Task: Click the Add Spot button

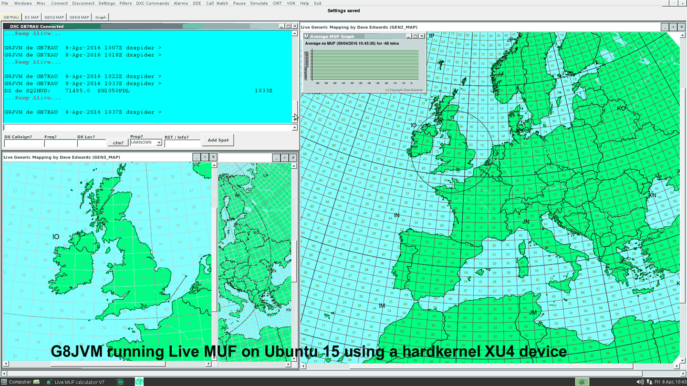Action: (218, 140)
